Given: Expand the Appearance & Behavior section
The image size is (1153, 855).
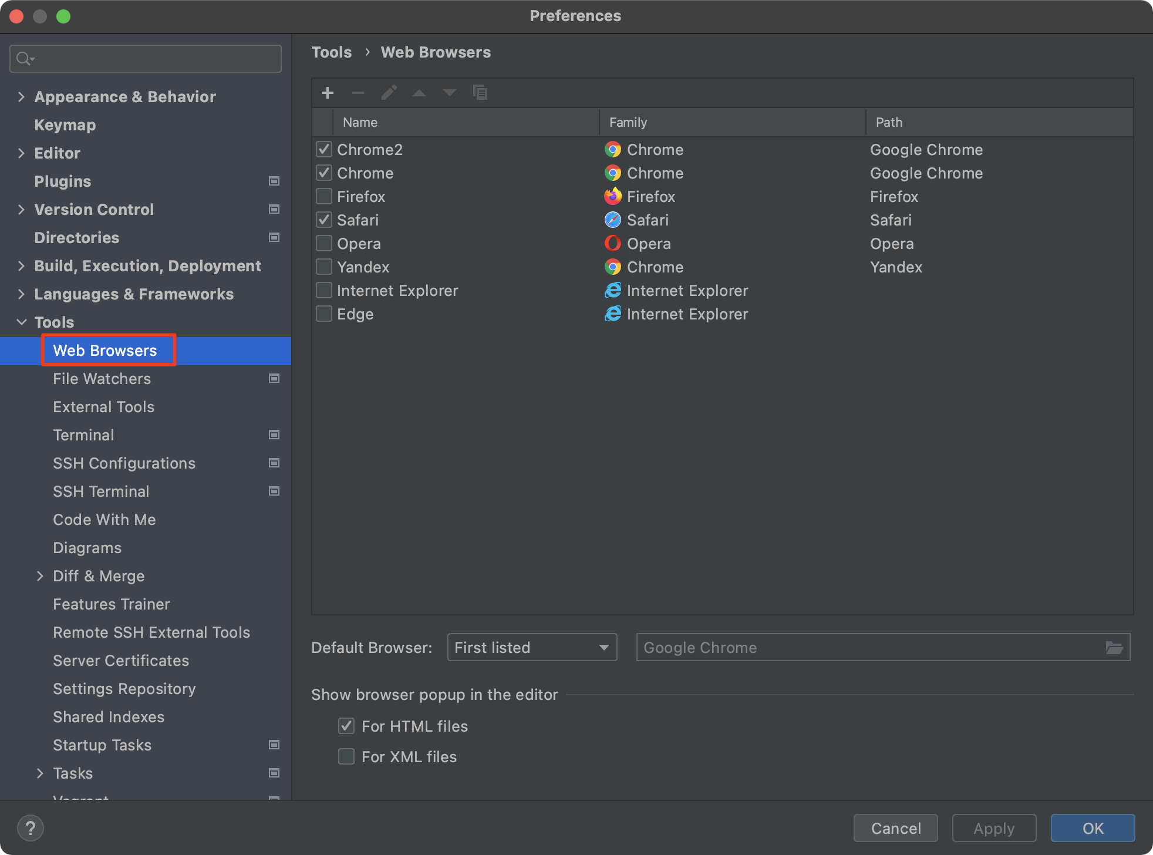Looking at the screenshot, I should point(22,97).
